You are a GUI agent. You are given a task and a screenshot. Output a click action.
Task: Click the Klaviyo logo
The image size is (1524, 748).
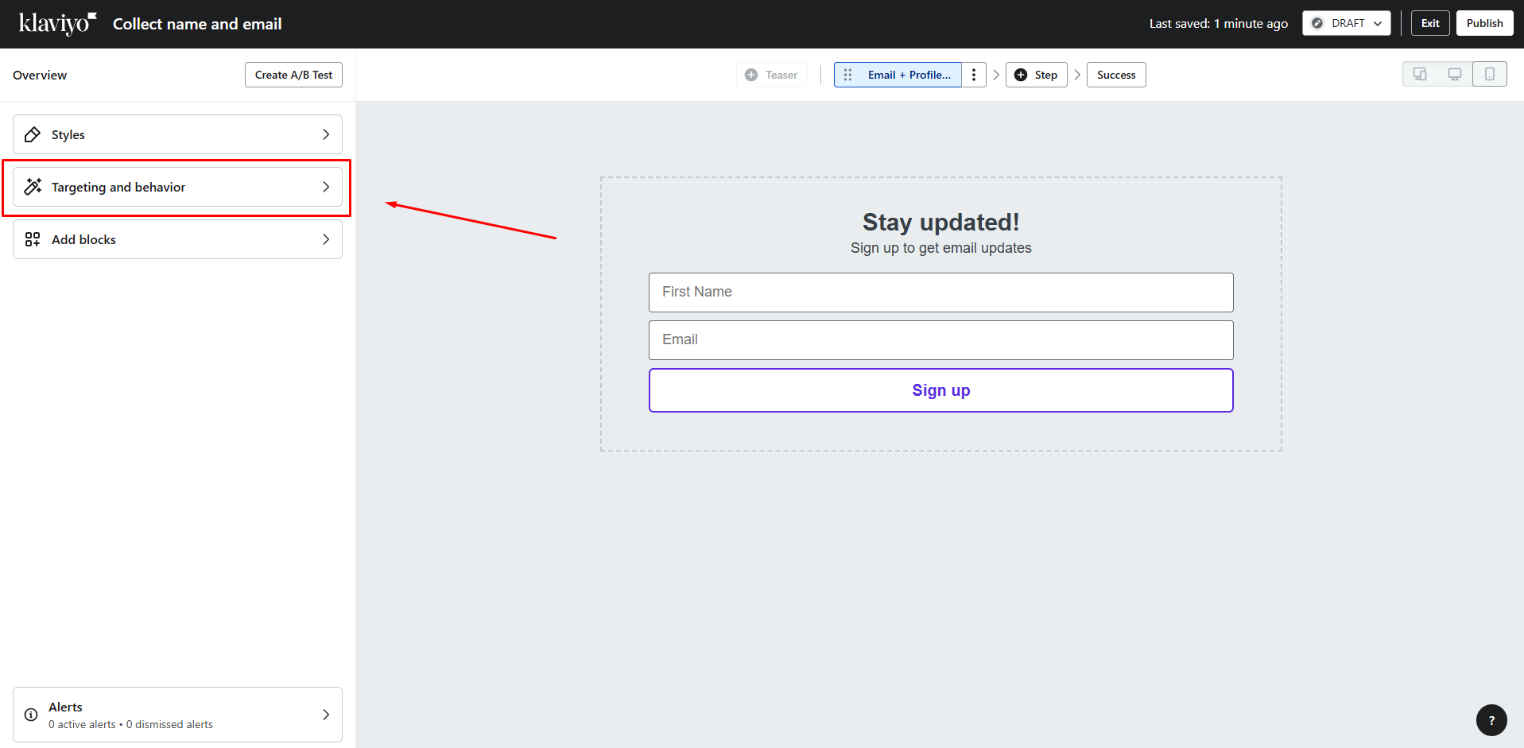point(57,24)
